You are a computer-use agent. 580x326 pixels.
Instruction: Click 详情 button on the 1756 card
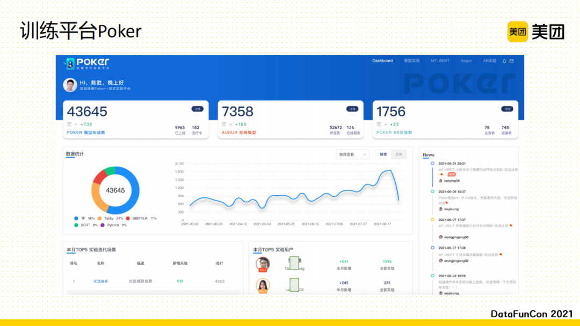coord(507,109)
